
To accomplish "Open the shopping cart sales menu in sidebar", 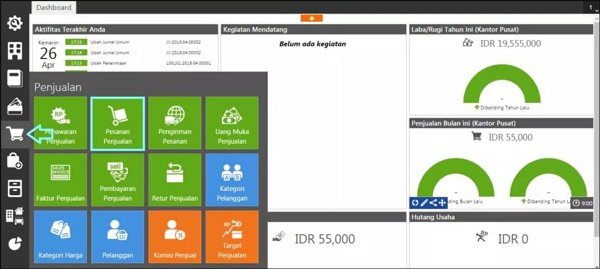I will [x=15, y=134].
